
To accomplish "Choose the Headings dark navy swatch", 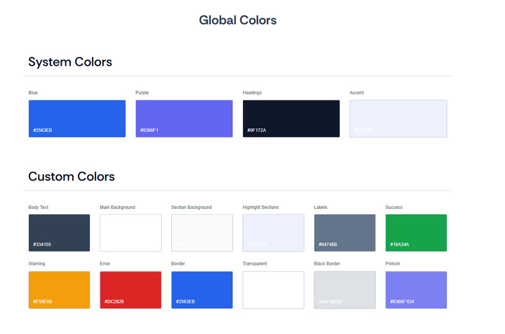I will 291,119.
